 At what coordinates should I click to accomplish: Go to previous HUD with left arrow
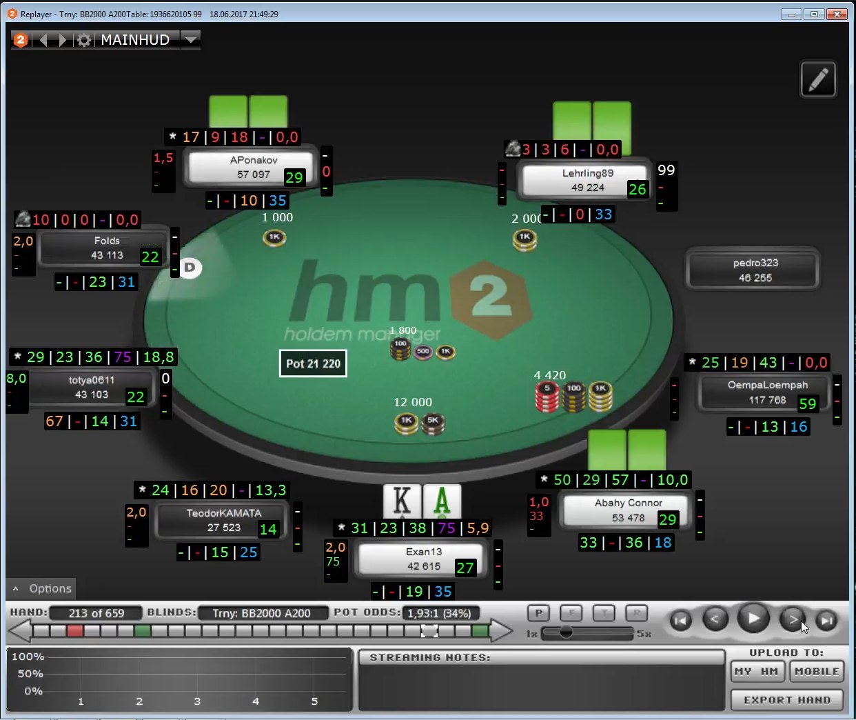[x=43, y=40]
